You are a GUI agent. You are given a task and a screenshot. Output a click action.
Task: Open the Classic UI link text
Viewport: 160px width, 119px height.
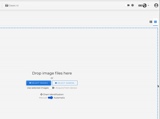(x=14, y=6)
